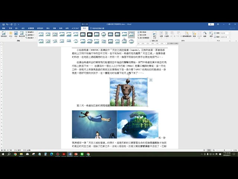238x179 pixels.
Task: Open the picture Color tool
Action: tap(16, 34)
